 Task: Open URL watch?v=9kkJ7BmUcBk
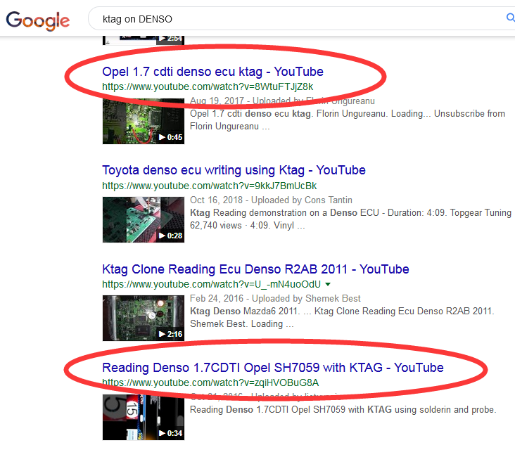click(209, 186)
